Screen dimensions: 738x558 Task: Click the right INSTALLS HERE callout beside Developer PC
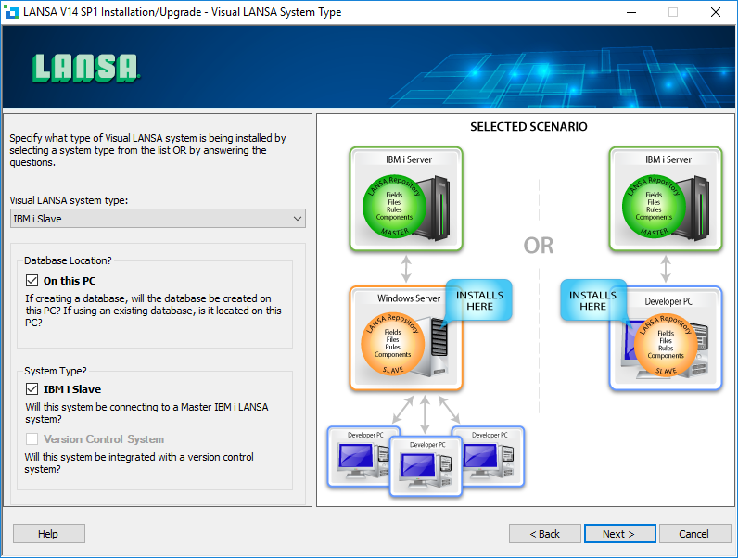[593, 300]
